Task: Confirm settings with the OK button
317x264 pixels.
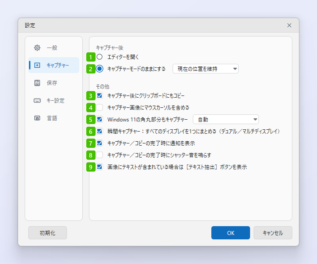Action: coord(231,233)
